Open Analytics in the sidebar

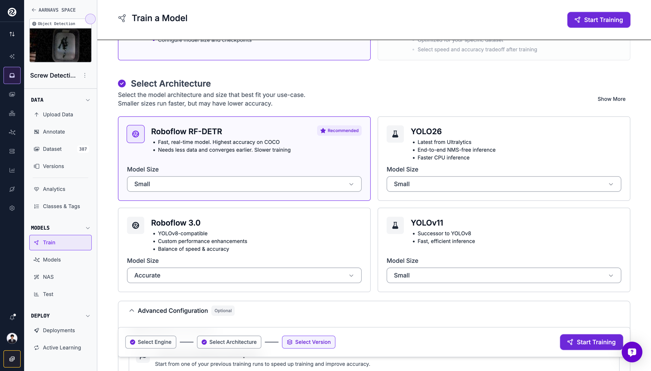pos(60,189)
